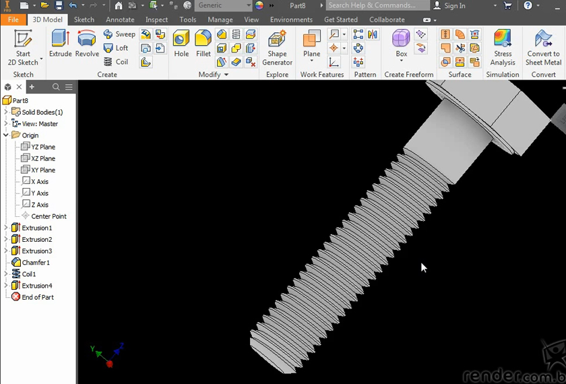Open the Modify panel dropdown arrow
The image size is (566, 384).
click(226, 75)
